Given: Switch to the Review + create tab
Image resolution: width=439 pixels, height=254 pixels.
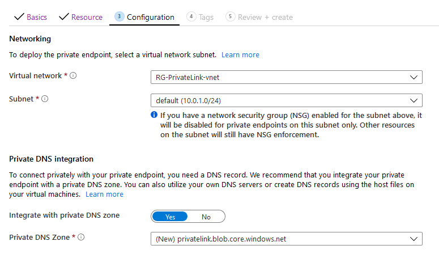Looking at the screenshot, I should [265, 17].
